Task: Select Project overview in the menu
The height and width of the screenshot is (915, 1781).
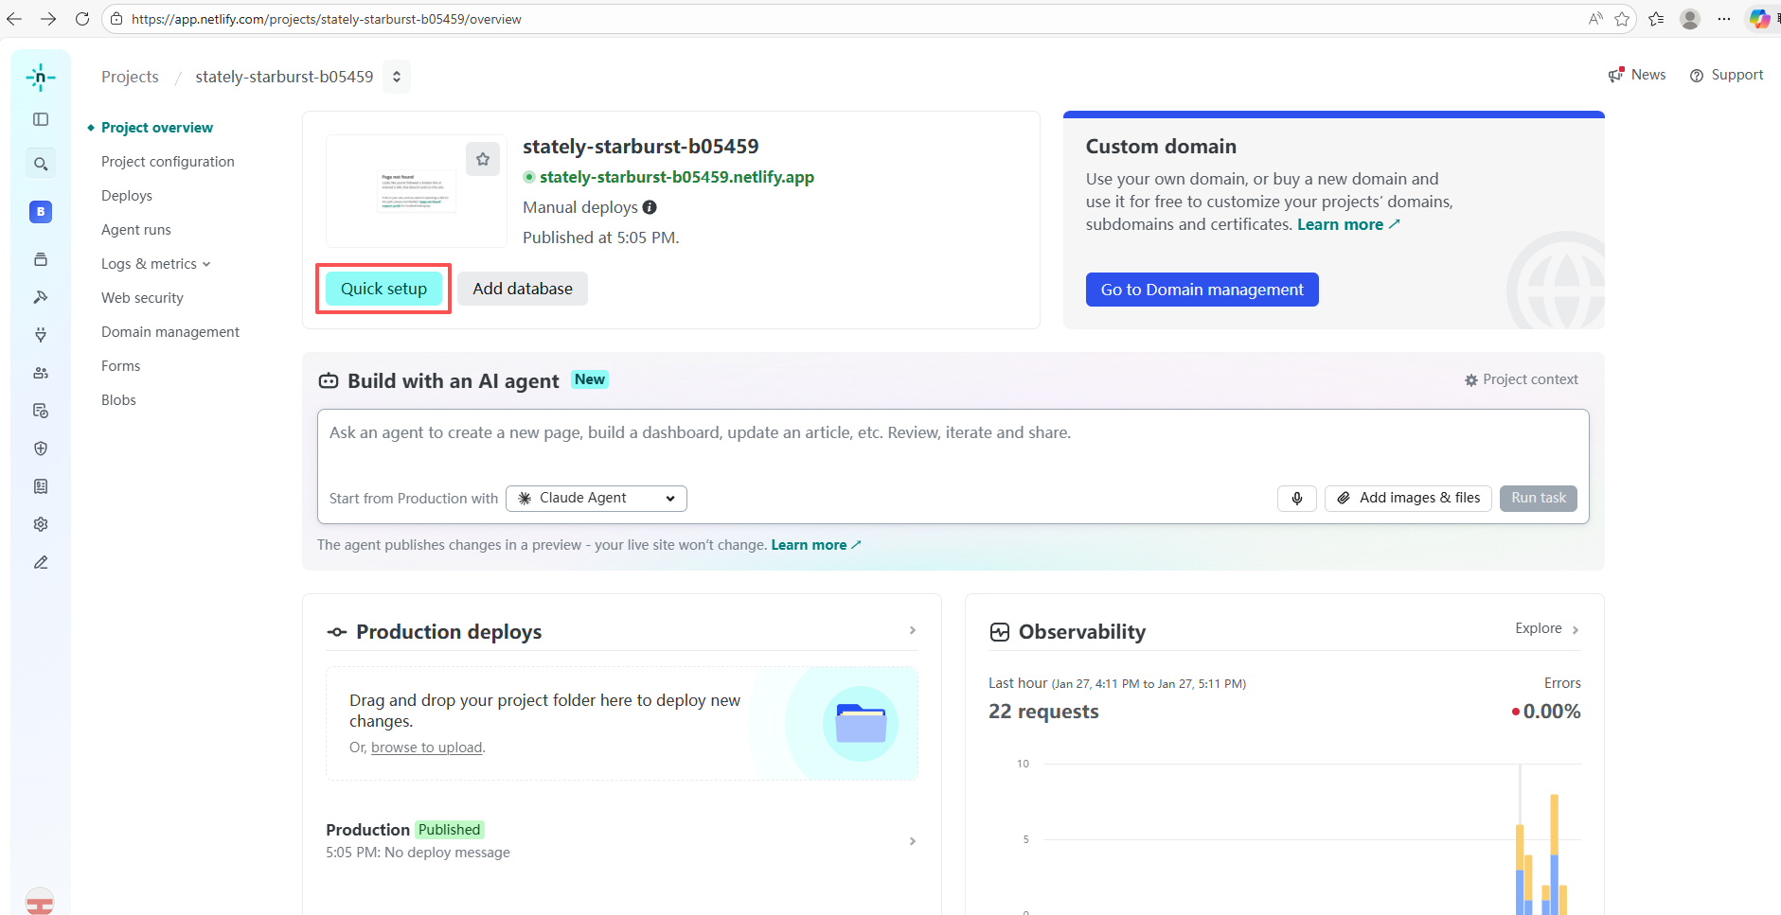Action: click(157, 128)
